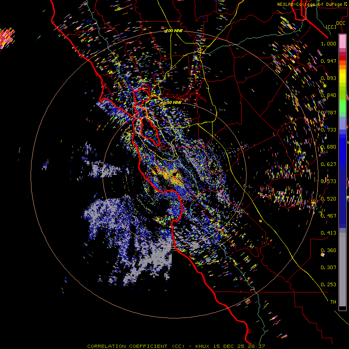349x349 pixels.
Task: Click the Correlation Coefficient KMUX caption
Action: click(176, 346)
